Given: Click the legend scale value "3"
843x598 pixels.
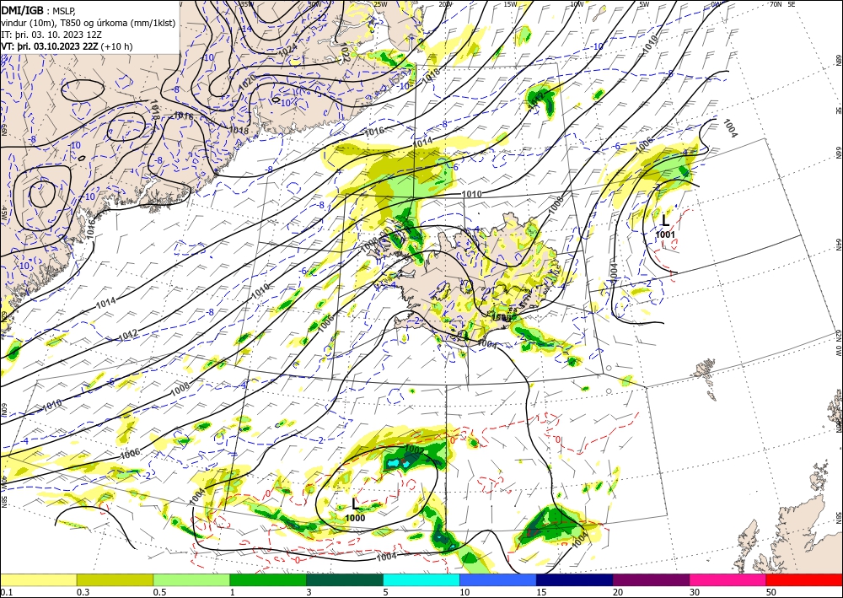Looking at the screenshot, I should (x=309, y=592).
